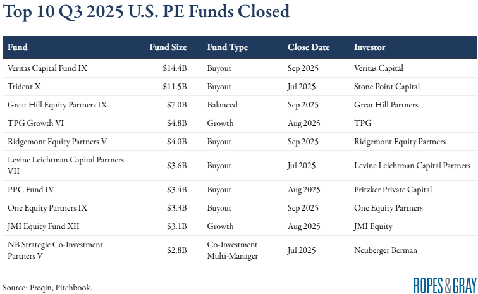
Task: Select the TPG Growth VI fund cell
Action: coord(32,123)
